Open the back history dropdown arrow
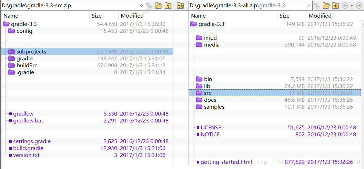This screenshot has height=169, width=364. pos(352,6)
